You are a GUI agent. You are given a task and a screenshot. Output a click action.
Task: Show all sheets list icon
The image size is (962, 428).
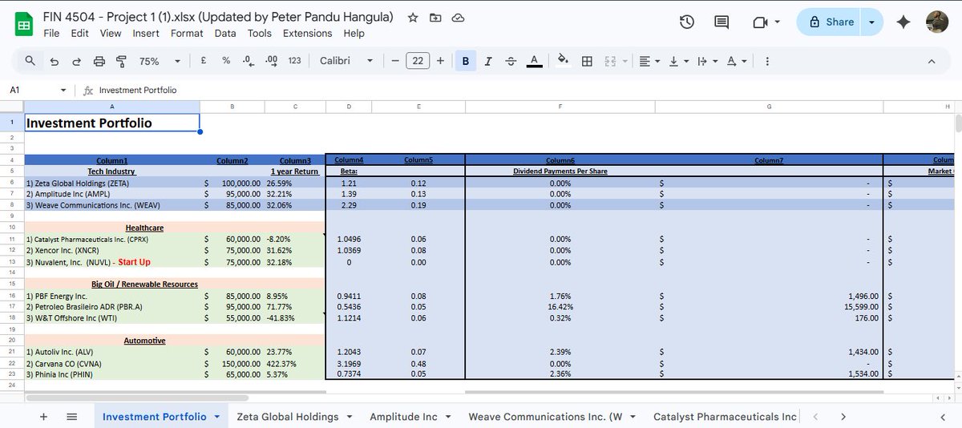(71, 417)
